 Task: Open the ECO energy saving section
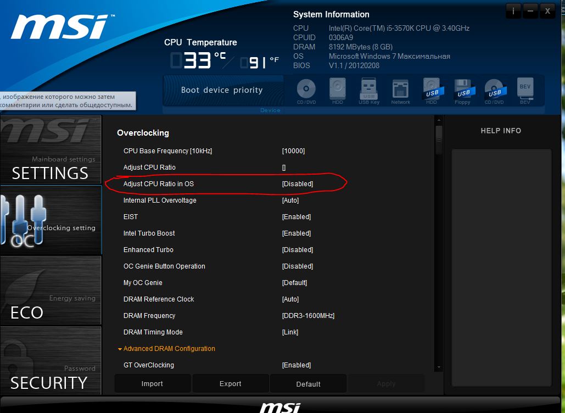[x=51, y=291]
